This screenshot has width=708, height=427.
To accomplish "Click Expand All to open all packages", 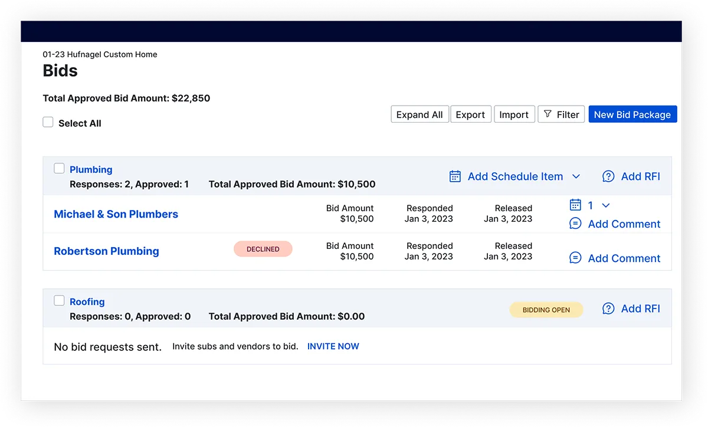I will coord(419,114).
